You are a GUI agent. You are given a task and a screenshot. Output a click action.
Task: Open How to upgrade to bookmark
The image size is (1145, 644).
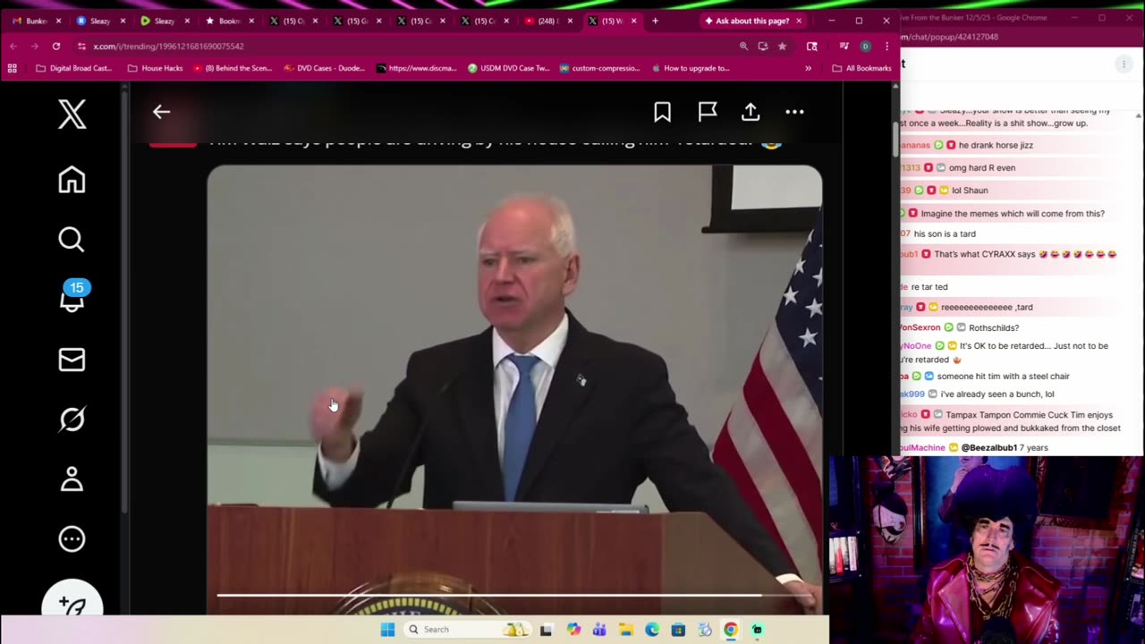pos(691,68)
